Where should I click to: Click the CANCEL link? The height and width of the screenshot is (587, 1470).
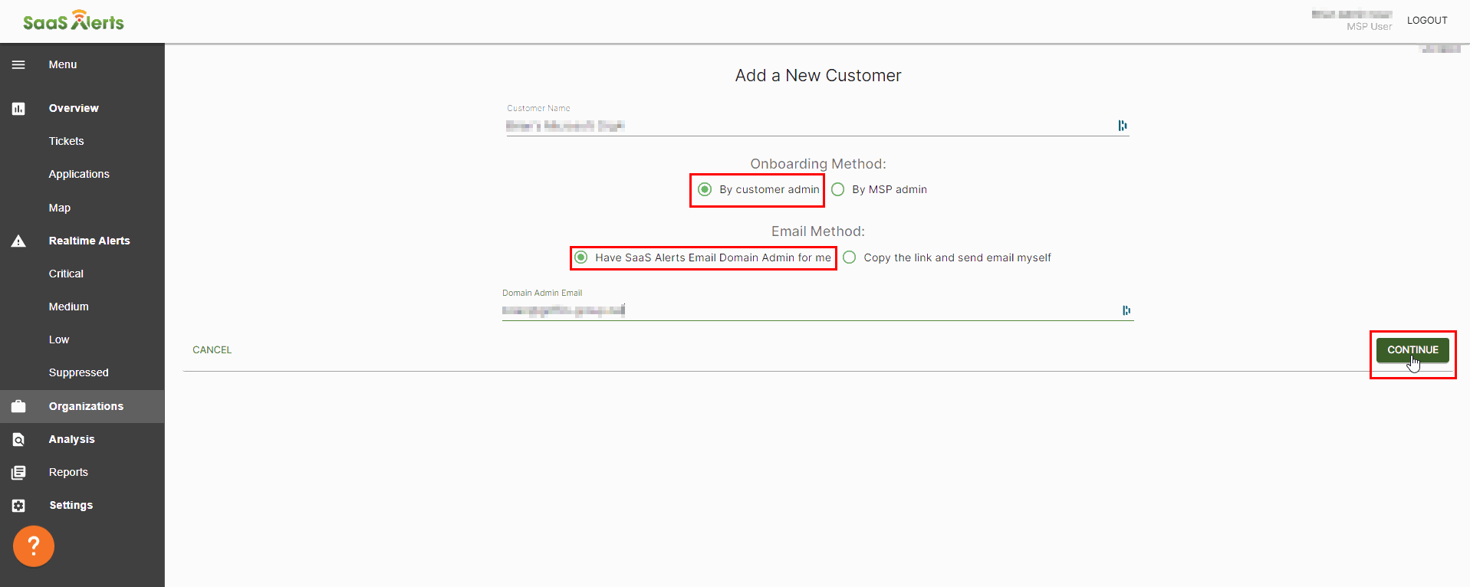212,350
